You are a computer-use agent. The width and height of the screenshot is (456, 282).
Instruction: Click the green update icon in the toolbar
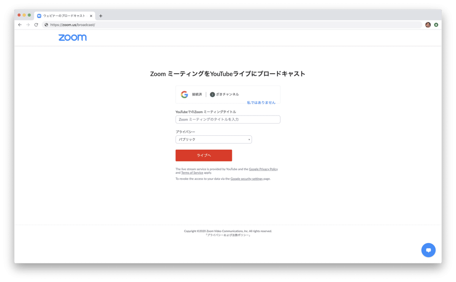click(436, 25)
